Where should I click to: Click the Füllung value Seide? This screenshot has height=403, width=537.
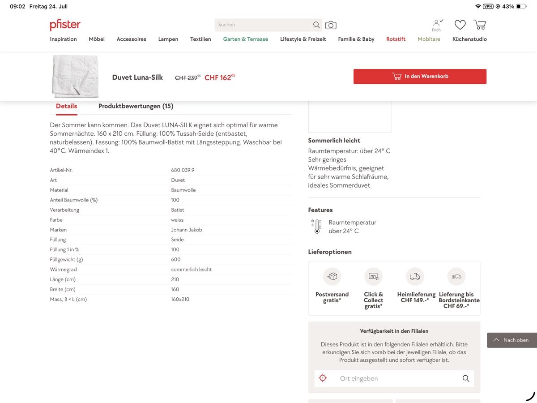tap(177, 240)
